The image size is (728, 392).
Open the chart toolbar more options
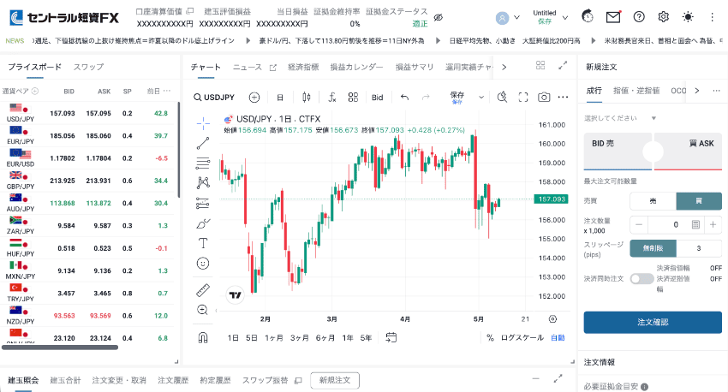[564, 97]
